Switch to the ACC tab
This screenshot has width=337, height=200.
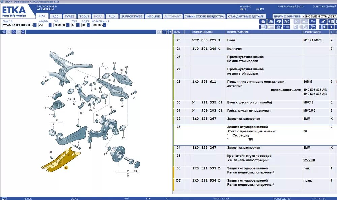(56, 16)
